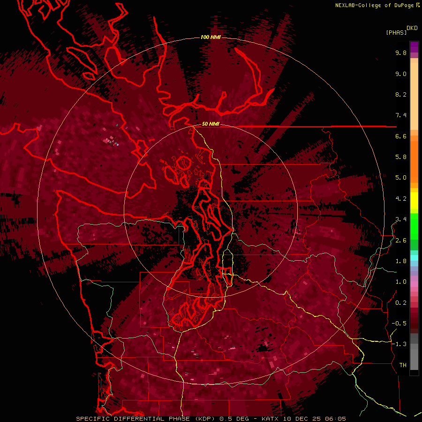Click the 1.0 value on the color scale
The width and height of the screenshot is (422, 422).
coord(401,282)
